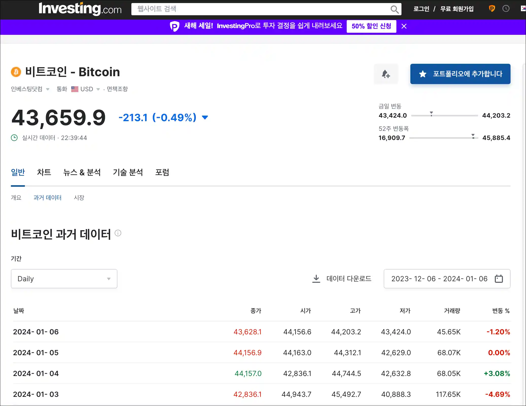The image size is (526, 406).
Task: Click 52-week low value 16,909.7
Action: 392,138
